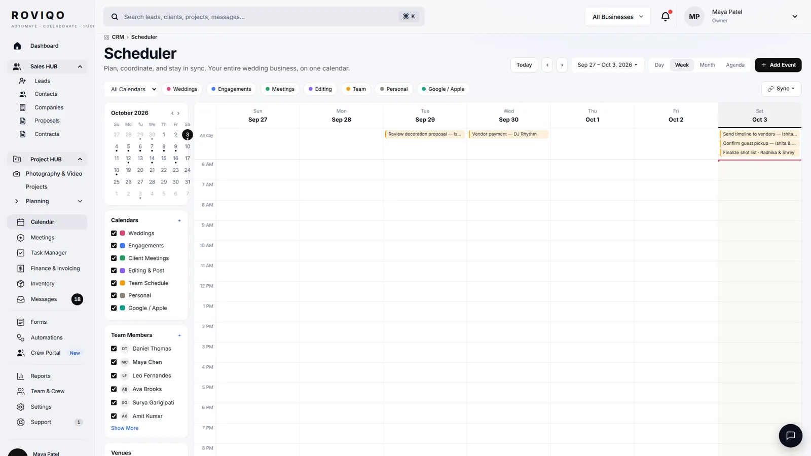Open the All Businesses dropdown
811x456 pixels.
(x=617, y=17)
